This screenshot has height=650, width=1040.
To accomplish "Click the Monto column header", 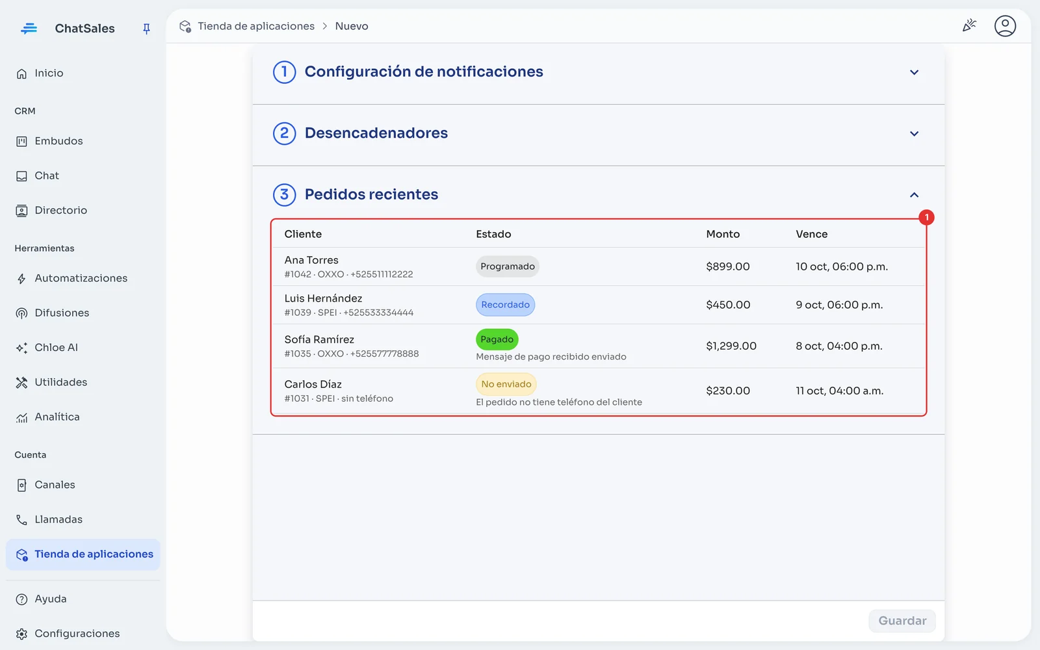I will tap(723, 234).
